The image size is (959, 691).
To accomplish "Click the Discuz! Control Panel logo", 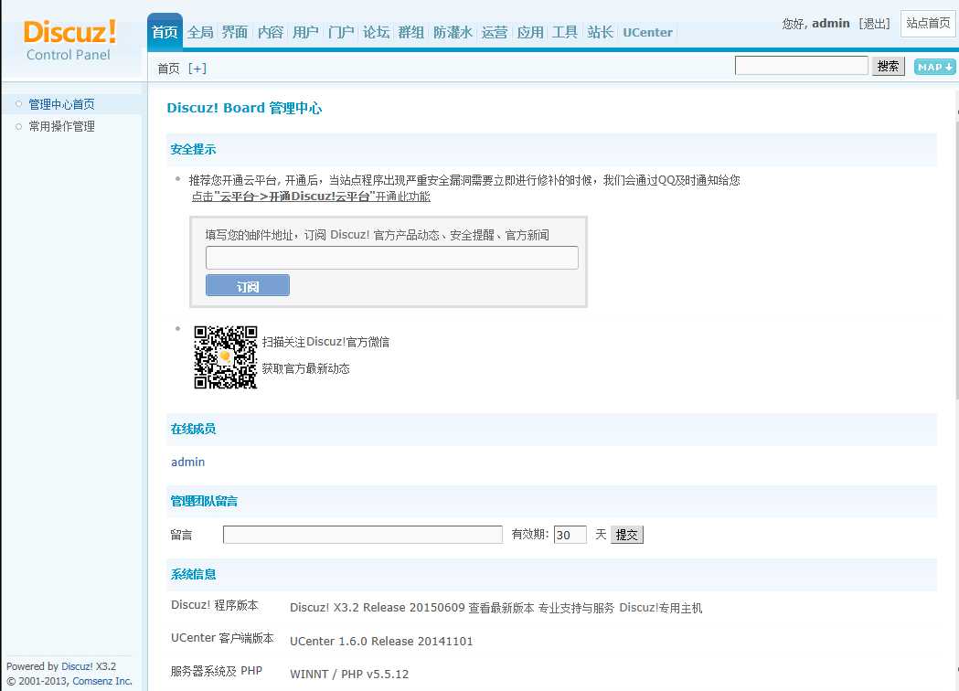I will coord(69,40).
